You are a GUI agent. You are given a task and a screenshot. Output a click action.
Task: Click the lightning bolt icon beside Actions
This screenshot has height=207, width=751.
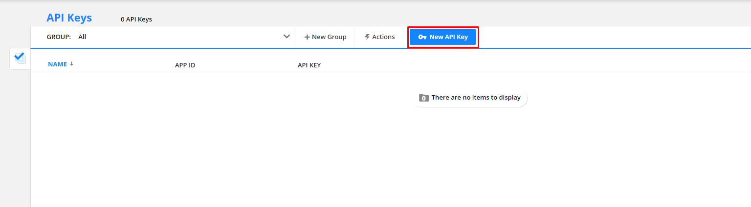click(x=367, y=37)
